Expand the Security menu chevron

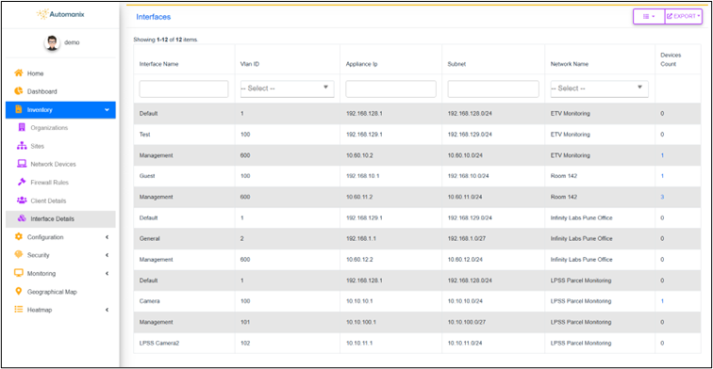(x=107, y=255)
